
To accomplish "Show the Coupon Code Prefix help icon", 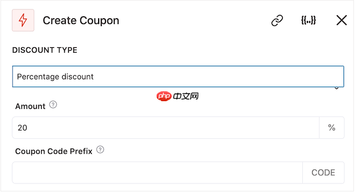I will pos(100,150).
